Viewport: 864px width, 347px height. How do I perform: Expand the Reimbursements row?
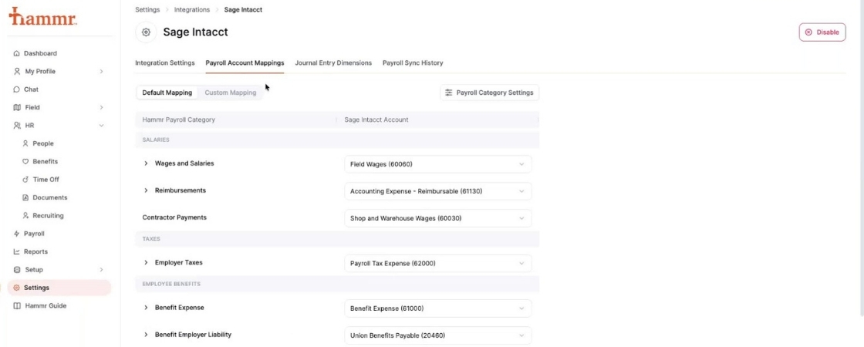pos(146,190)
